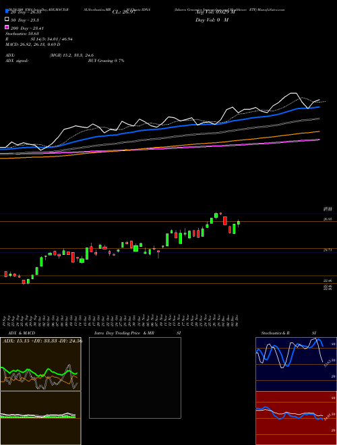Viewport: 337px width, 445px height.
Task: Click the large red candlestick near the chart high
Action: click(225, 220)
